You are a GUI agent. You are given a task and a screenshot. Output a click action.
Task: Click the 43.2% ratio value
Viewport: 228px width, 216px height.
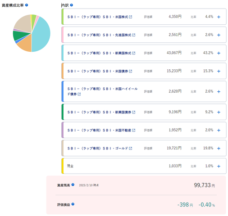[x=208, y=53]
